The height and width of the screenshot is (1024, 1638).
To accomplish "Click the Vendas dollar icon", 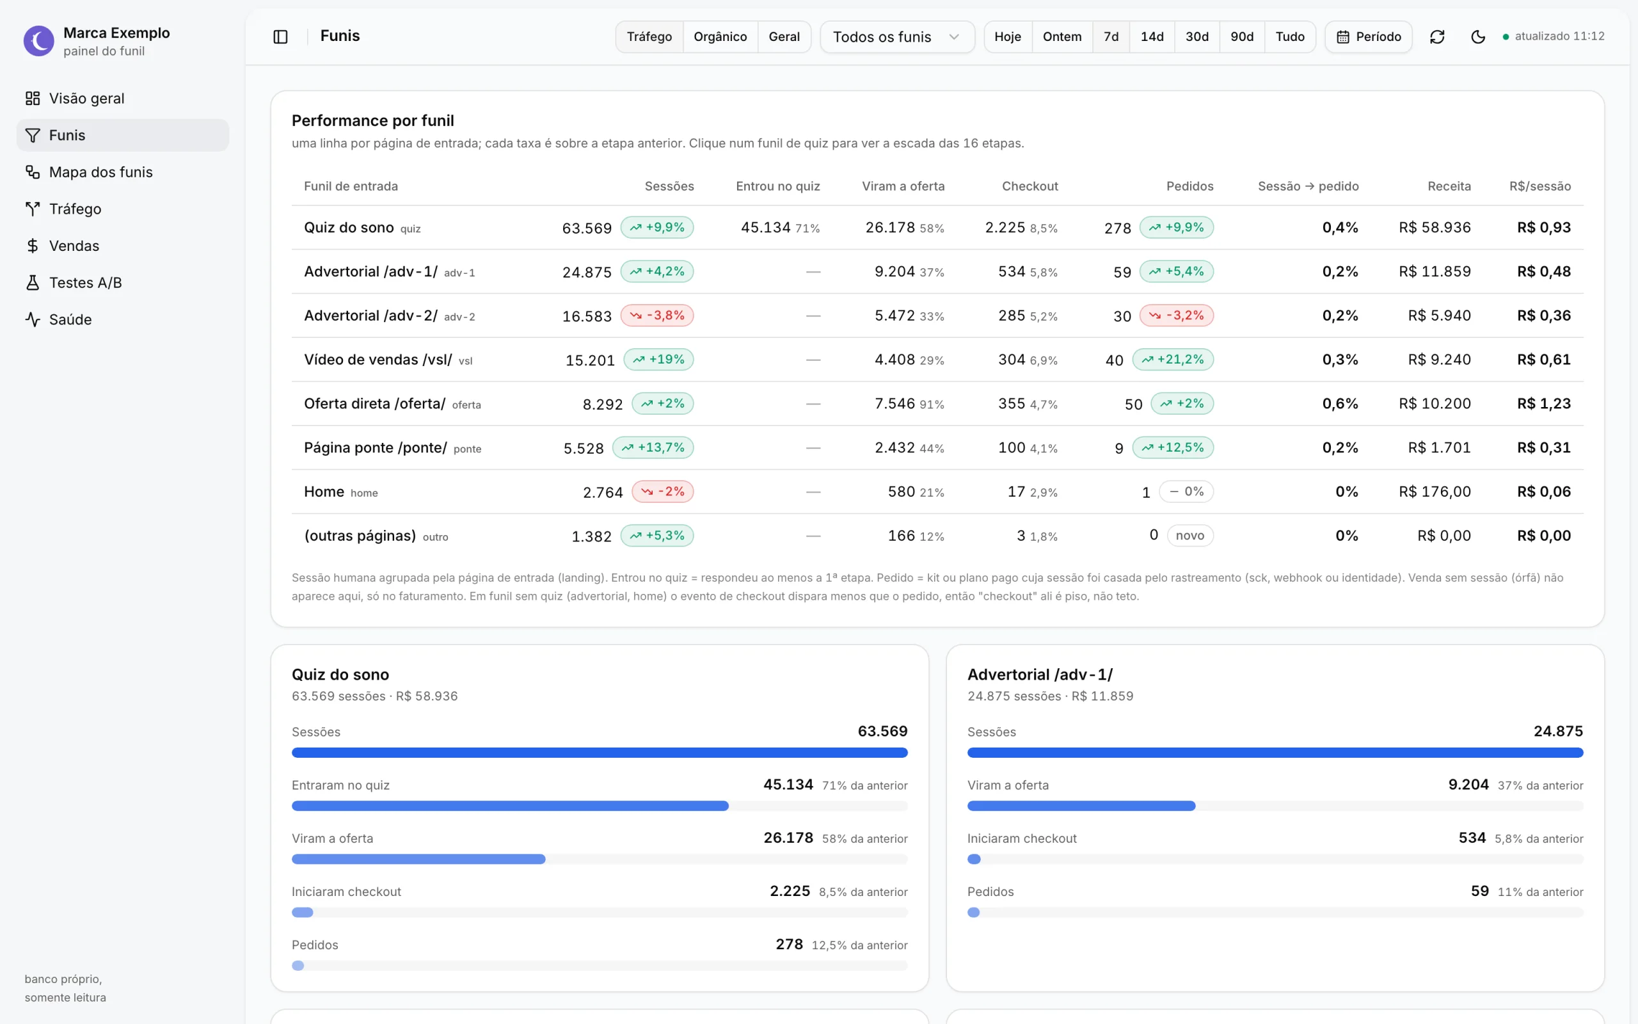I will pos(33,246).
